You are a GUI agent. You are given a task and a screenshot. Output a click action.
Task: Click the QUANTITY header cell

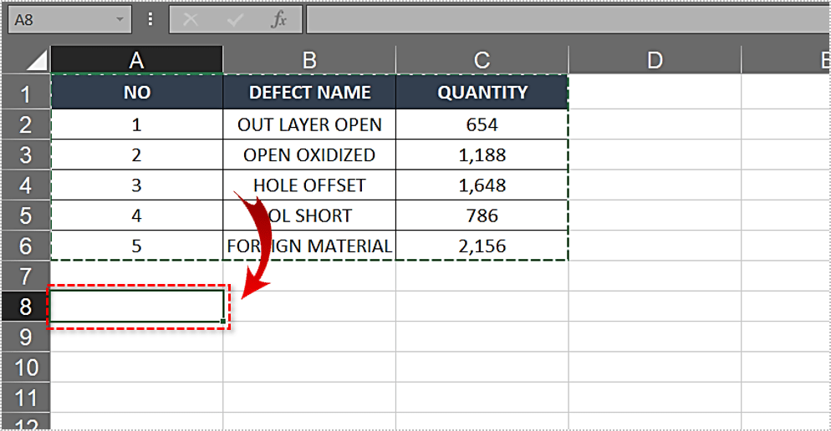(x=482, y=93)
